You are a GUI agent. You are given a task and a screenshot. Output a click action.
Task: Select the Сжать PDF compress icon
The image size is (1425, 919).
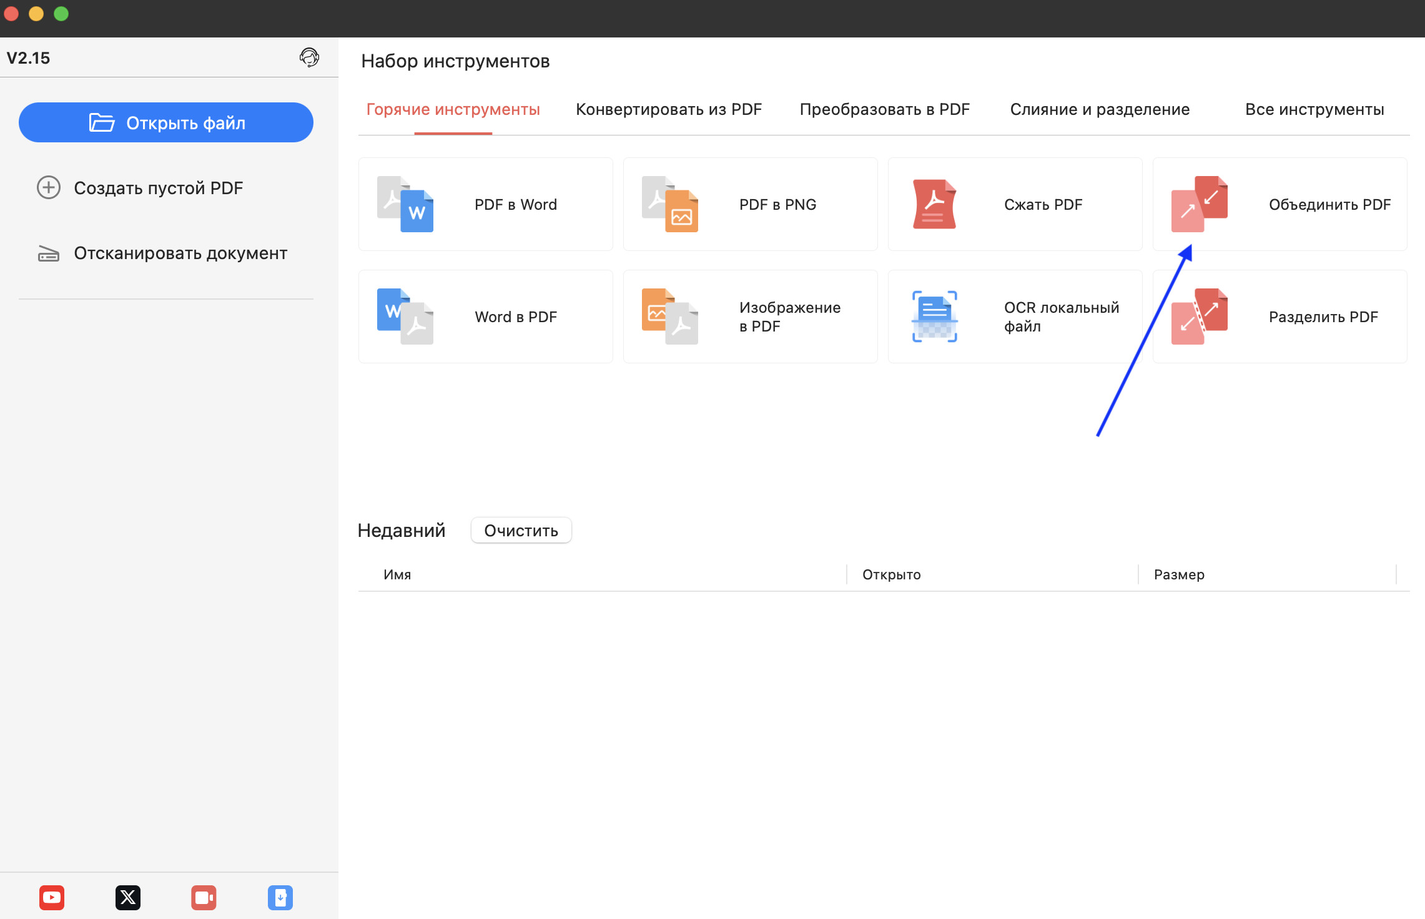(x=934, y=204)
